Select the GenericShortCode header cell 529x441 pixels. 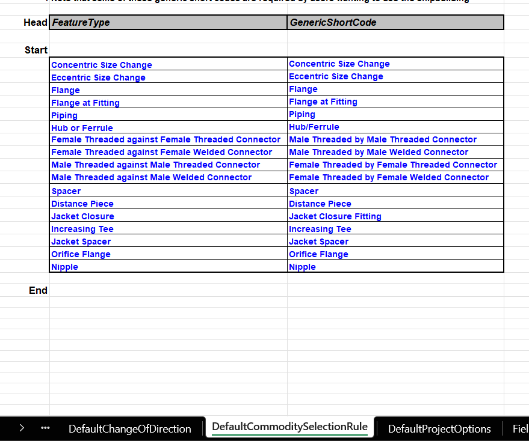pyautogui.click(x=395, y=22)
